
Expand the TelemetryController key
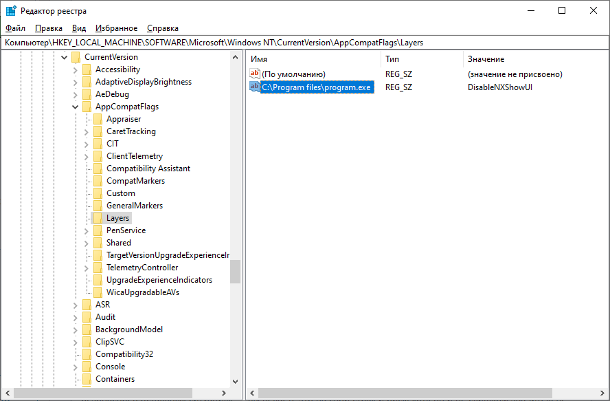click(x=86, y=268)
